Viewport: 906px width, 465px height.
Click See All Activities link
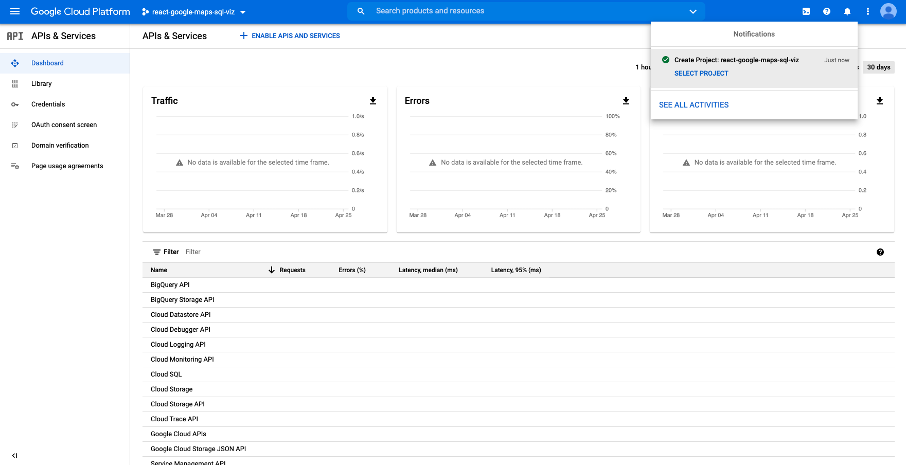coord(694,105)
